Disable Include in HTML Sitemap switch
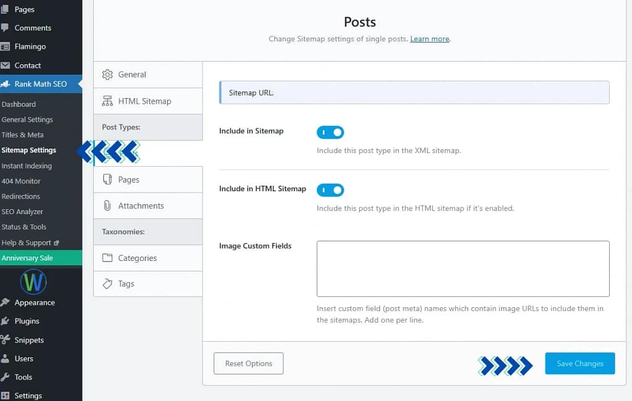632x401 pixels. coord(330,190)
